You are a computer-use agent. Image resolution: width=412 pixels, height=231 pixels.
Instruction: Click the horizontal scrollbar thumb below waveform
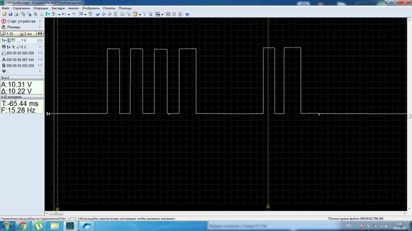pyautogui.click(x=56, y=213)
